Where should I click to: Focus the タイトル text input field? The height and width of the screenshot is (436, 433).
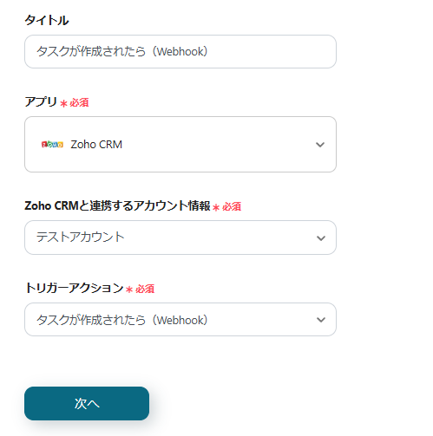point(180,52)
